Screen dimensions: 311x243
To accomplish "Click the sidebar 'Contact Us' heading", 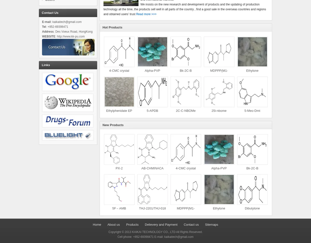I will click(50, 13).
